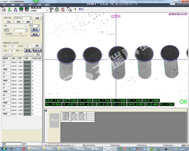
Task: Open help via the yellow question mark
Action: (75, 9)
